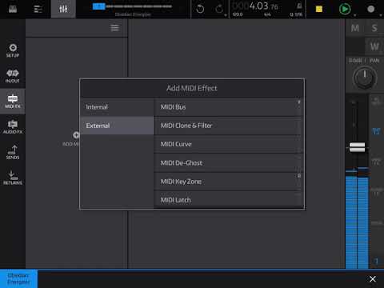Start playback with green play button
The width and height of the screenshot is (384, 288).
click(x=345, y=9)
